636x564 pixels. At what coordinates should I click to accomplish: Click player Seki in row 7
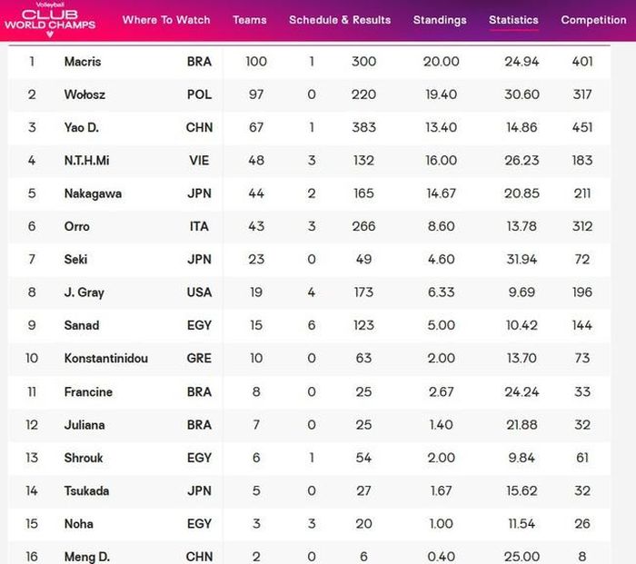tap(75, 259)
